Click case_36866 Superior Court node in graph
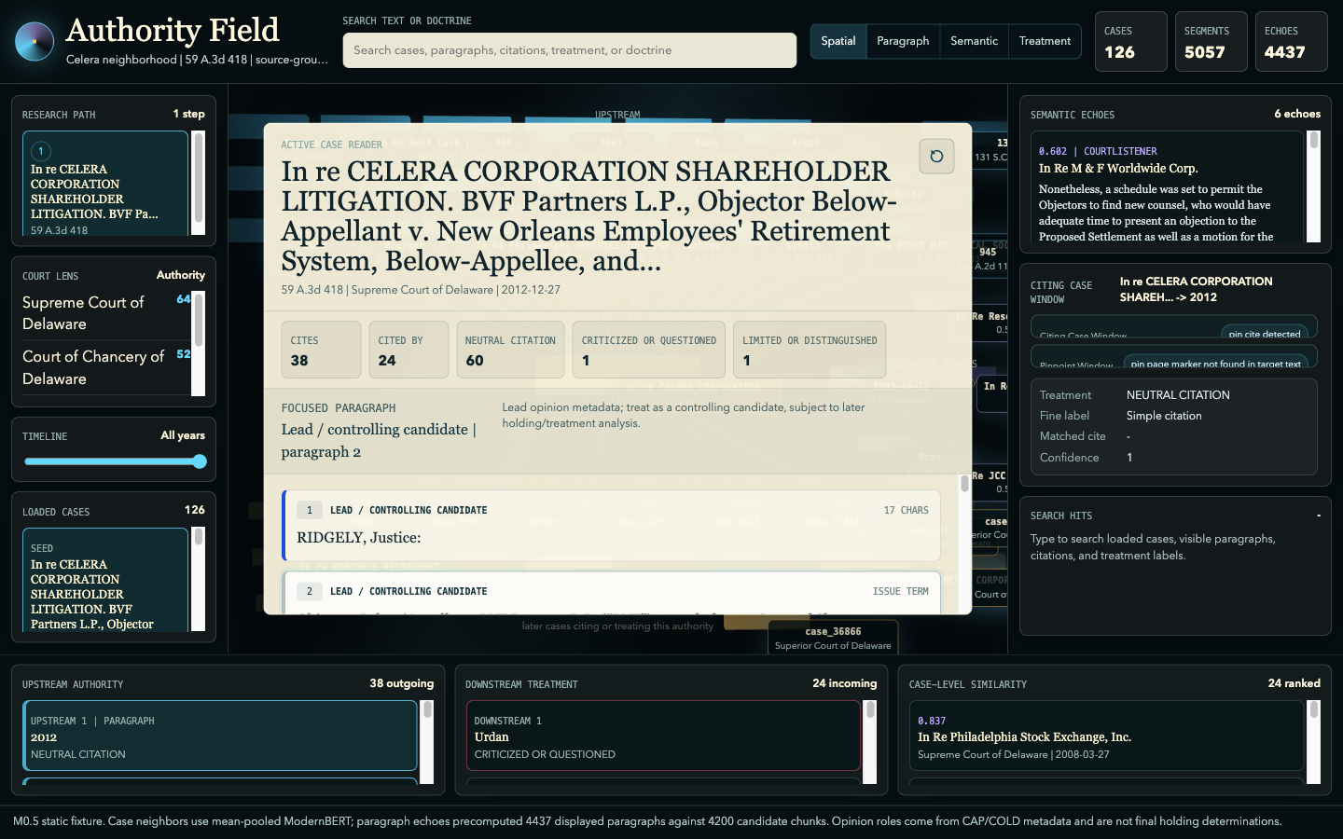The width and height of the screenshot is (1343, 839). pos(833,638)
